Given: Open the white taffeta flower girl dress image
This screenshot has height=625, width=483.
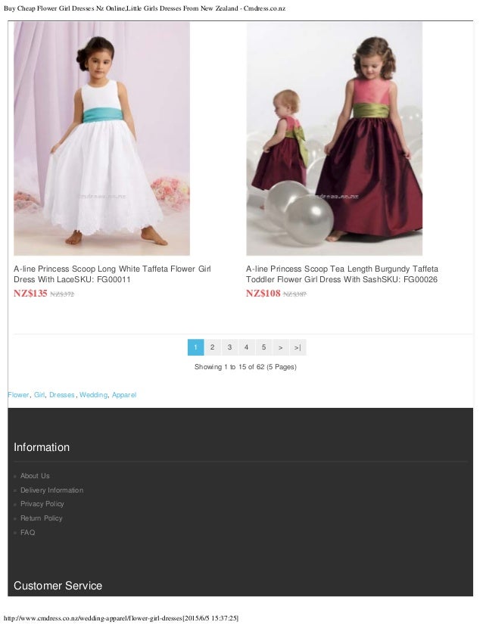Looking at the screenshot, I should pos(101,138).
